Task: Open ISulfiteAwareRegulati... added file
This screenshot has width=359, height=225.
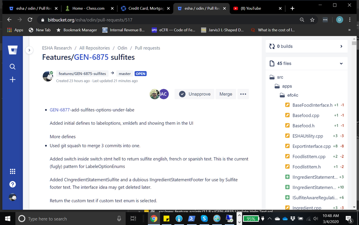Action: [314, 198]
